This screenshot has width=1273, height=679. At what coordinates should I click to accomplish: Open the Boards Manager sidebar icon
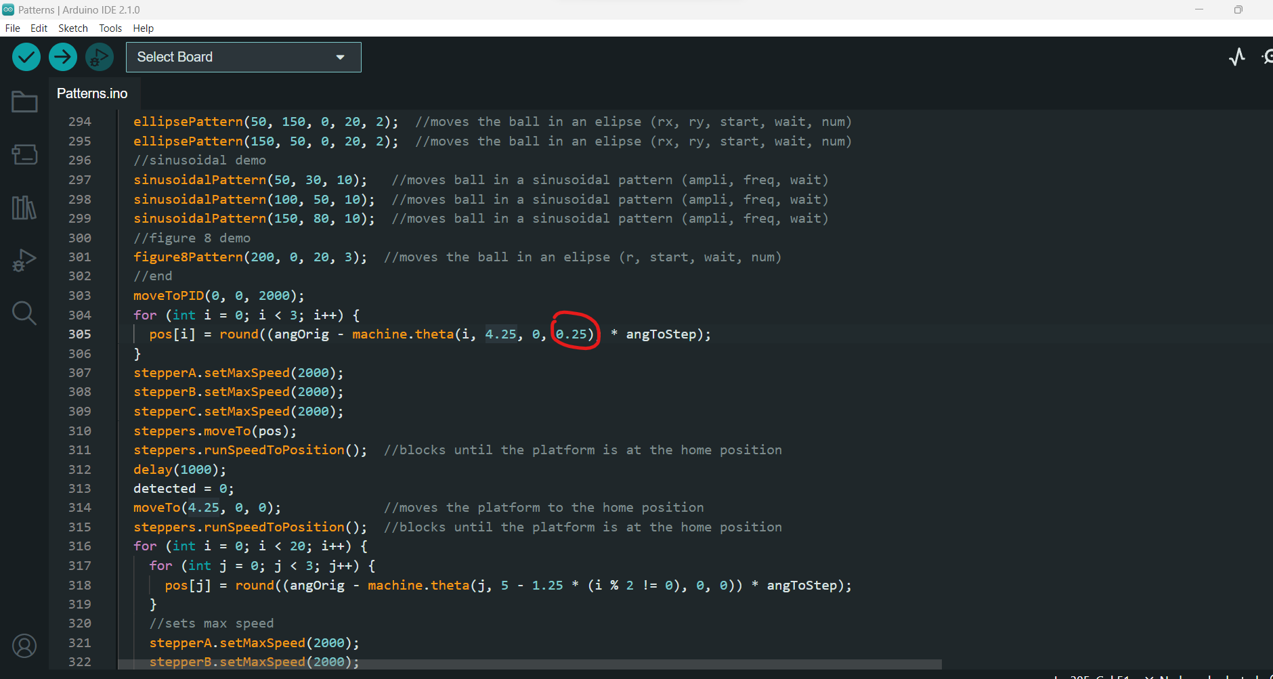[24, 154]
